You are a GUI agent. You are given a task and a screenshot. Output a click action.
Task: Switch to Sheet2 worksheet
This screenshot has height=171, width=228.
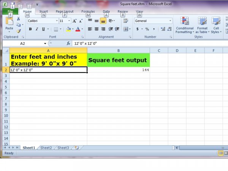coord(46,148)
